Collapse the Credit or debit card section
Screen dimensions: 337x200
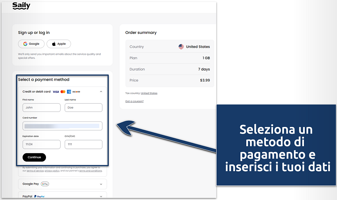pyautogui.click(x=101, y=91)
